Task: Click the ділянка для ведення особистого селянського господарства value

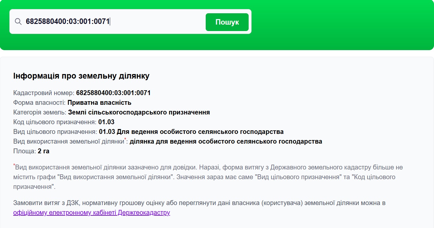Action: (x=226, y=142)
